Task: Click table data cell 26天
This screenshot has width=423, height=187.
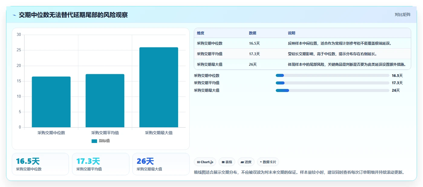Action: pyautogui.click(x=253, y=65)
